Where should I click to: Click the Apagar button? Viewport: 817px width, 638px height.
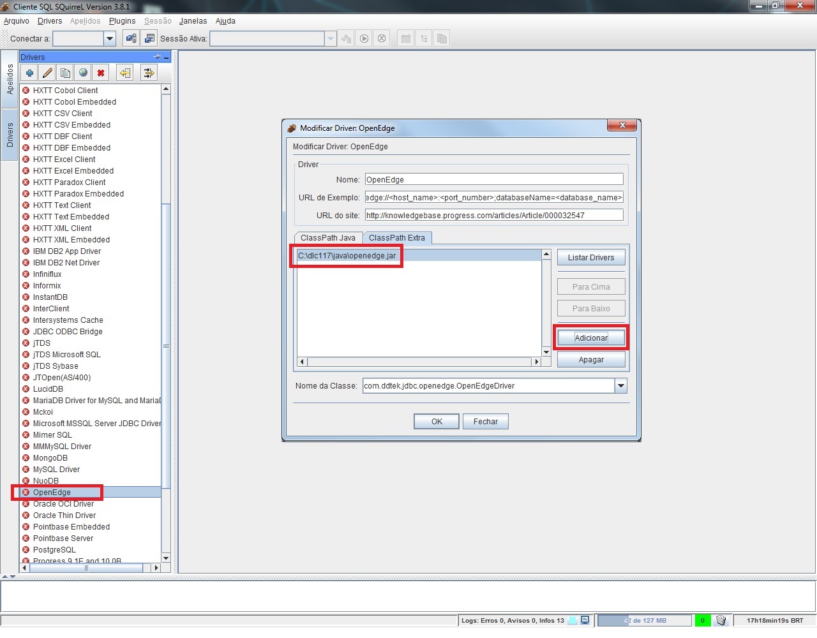point(591,359)
